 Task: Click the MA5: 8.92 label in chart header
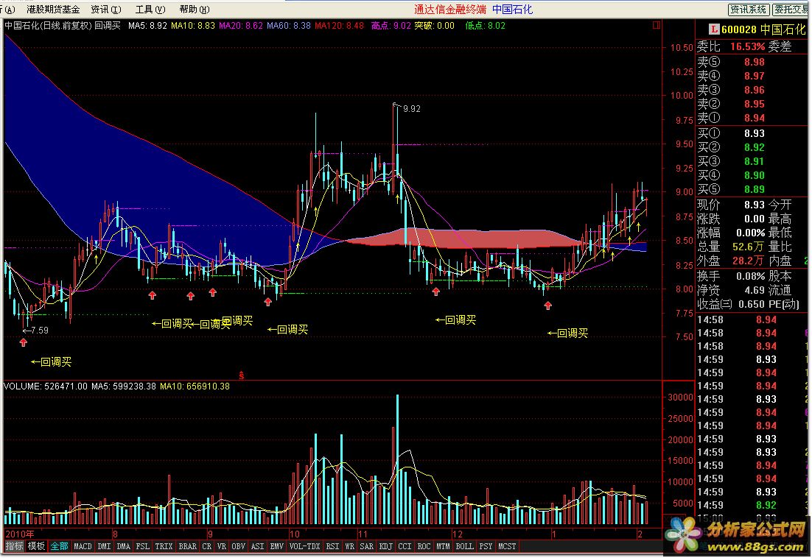point(147,25)
